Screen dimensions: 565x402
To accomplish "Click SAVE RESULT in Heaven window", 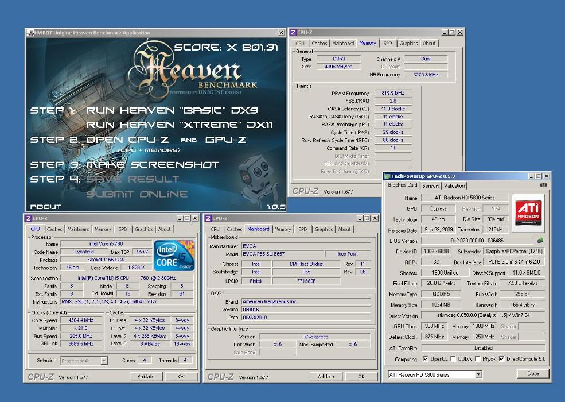I will click(133, 179).
